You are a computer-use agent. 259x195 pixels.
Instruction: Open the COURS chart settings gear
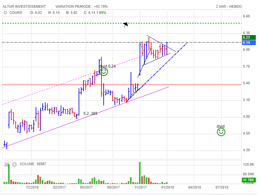coord(5,13)
